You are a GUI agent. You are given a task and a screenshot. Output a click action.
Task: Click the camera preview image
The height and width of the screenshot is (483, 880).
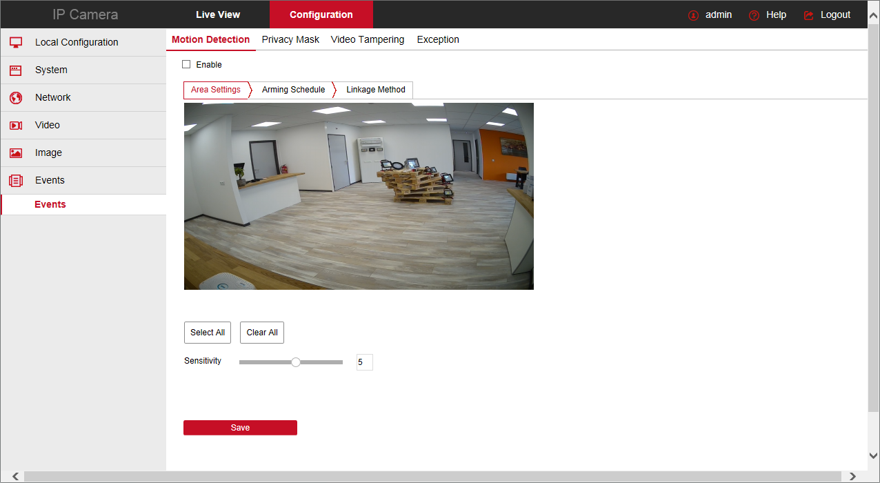click(x=359, y=196)
